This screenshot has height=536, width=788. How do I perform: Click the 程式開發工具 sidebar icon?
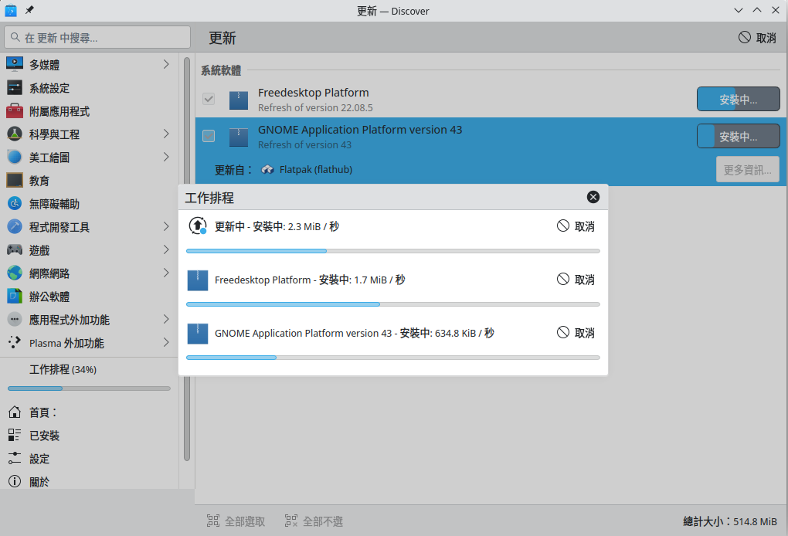(x=15, y=226)
